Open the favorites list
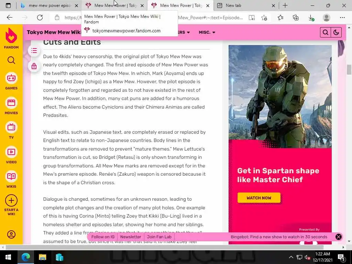The height and width of the screenshot is (264, 352). pyautogui.click(x=280, y=18)
